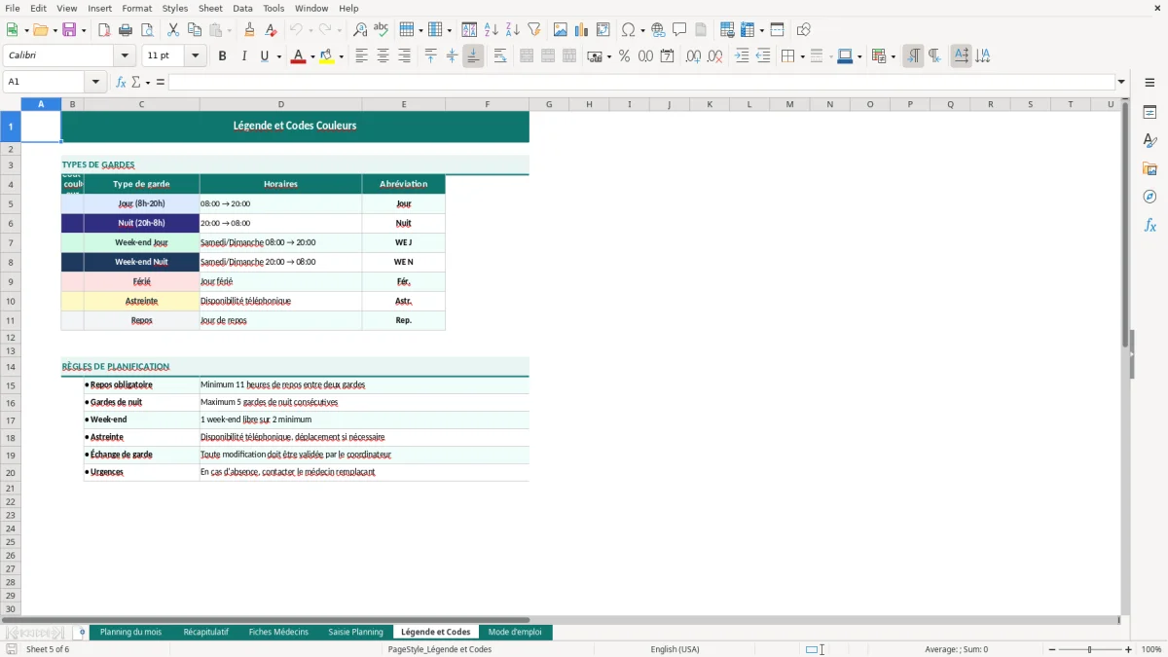1168x657 pixels.
Task: Toggle Center Horizontally alignment
Action: (383, 56)
